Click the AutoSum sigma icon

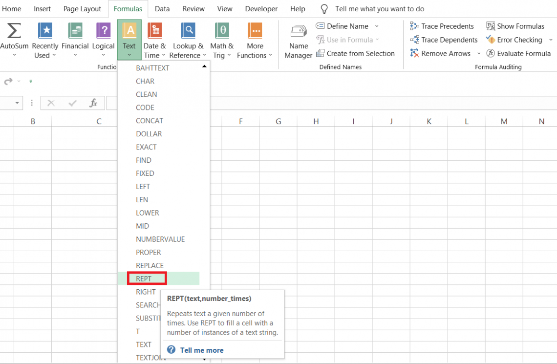pyautogui.click(x=14, y=31)
